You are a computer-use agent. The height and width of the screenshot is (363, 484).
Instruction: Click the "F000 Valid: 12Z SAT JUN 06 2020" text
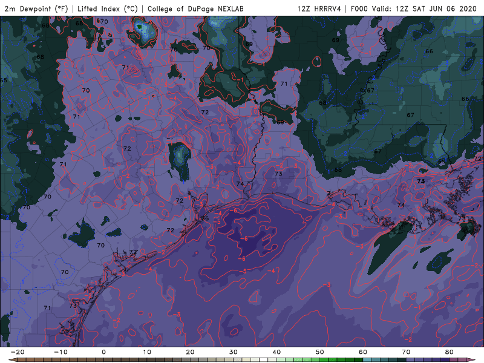[x=414, y=8]
